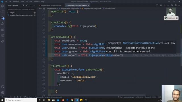Click the compare/go back icon in editor toolbar
The height and width of the screenshot is (102, 182).
tap(161, 5)
